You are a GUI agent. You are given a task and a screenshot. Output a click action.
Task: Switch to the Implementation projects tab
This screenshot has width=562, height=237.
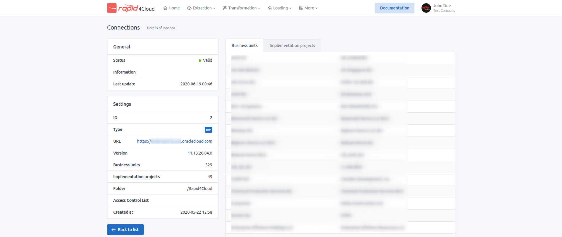[x=292, y=46]
